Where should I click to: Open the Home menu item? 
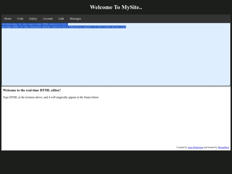pyautogui.click(x=8, y=18)
